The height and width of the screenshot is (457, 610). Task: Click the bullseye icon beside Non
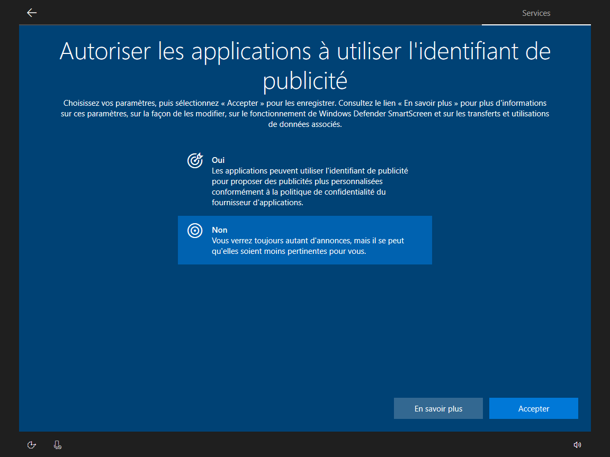195,231
